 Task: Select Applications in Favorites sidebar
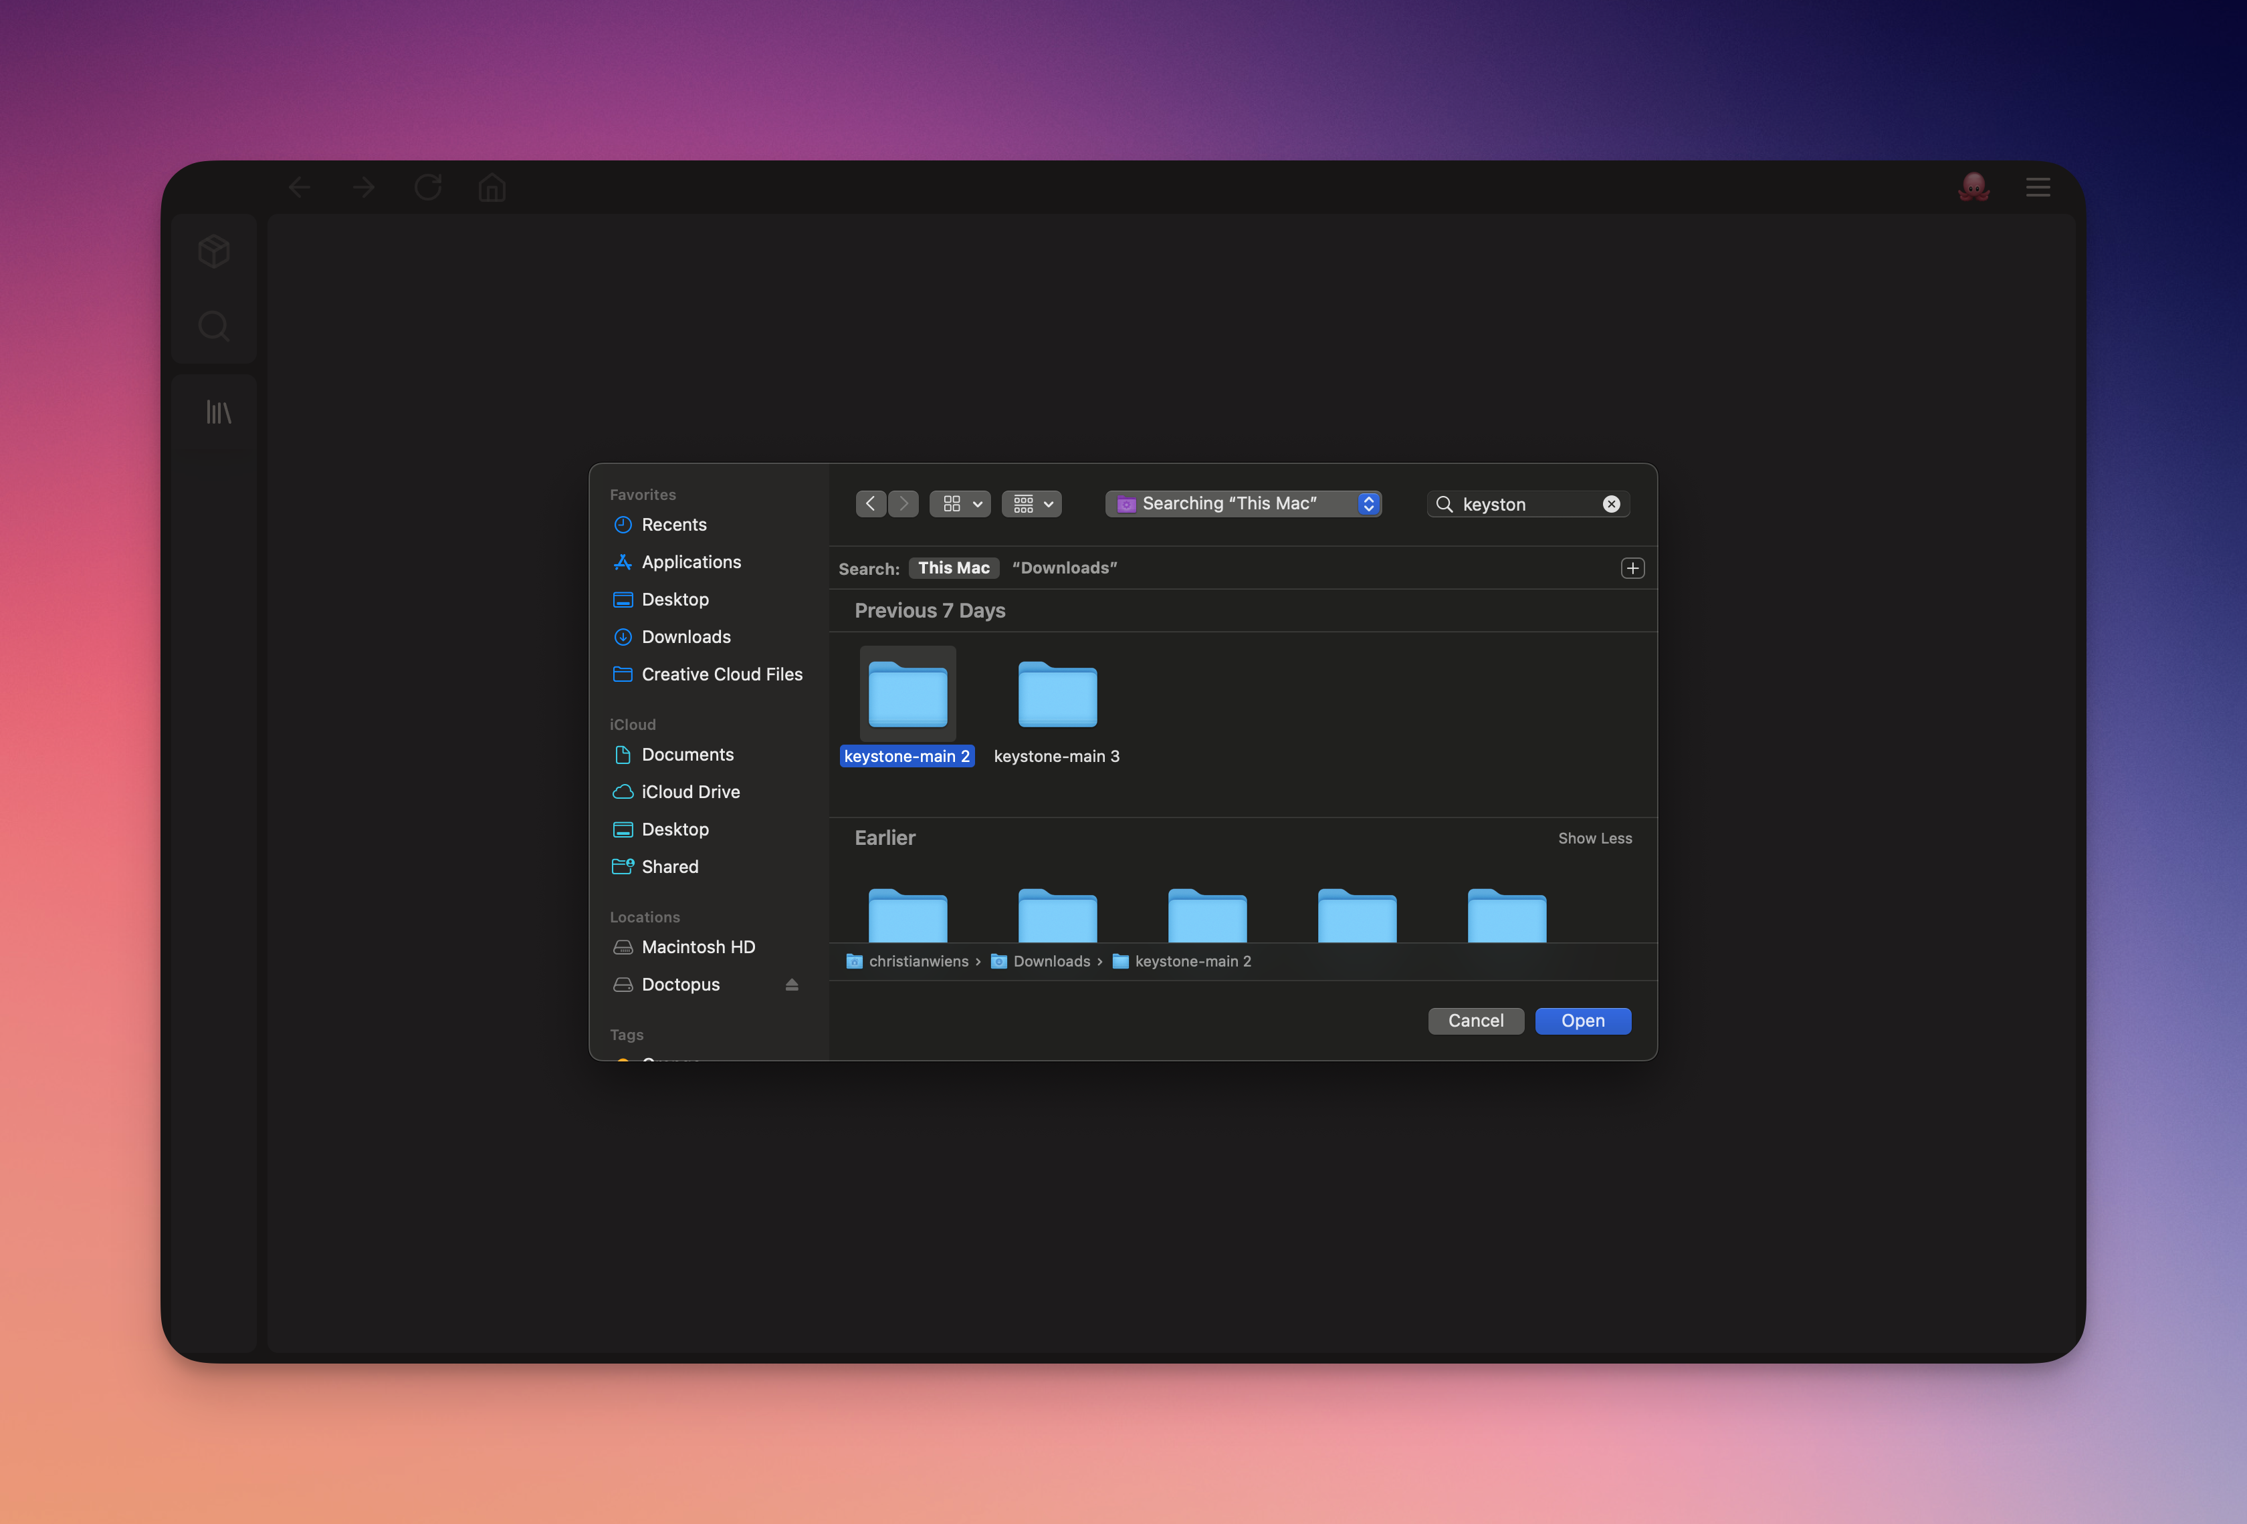[690, 562]
